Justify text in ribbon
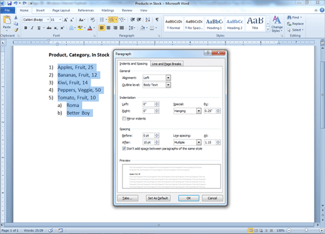 click(x=122, y=28)
